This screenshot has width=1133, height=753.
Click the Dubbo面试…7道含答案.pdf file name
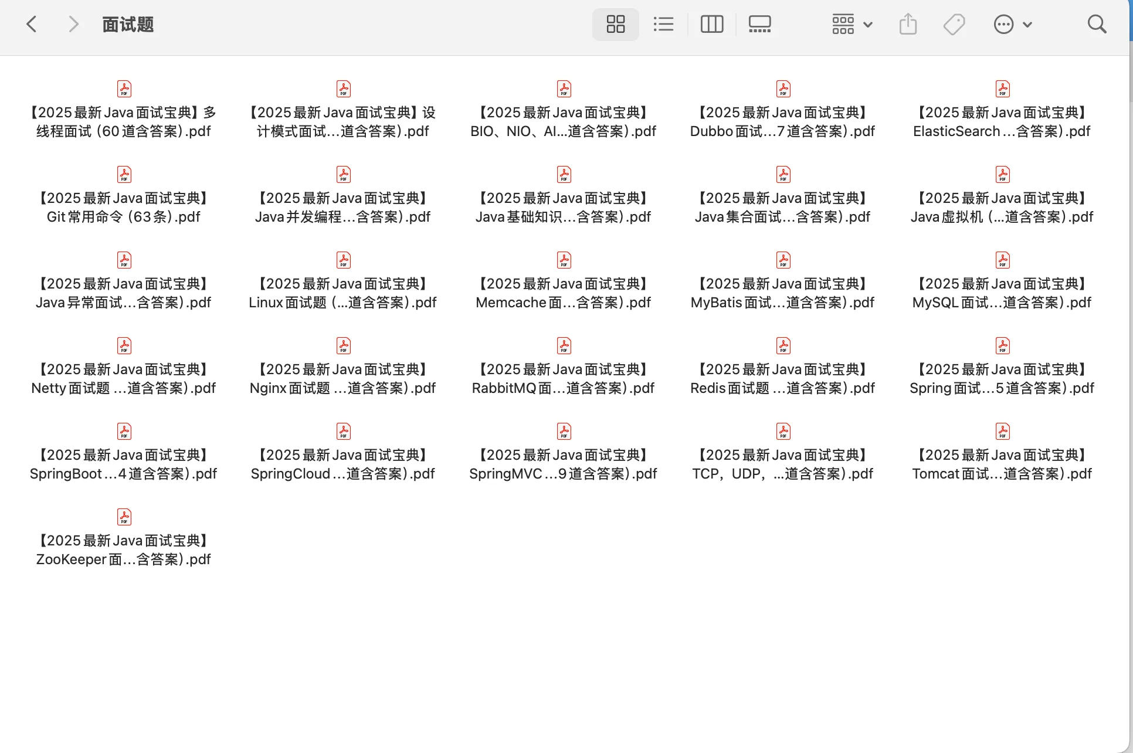[783, 121]
